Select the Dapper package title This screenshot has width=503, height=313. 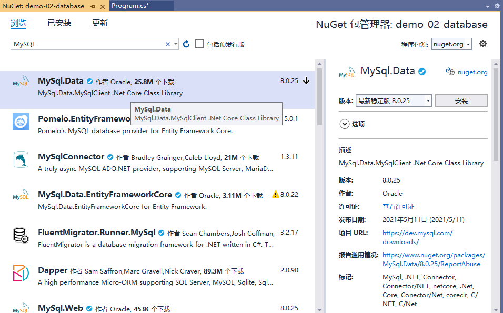53,270
